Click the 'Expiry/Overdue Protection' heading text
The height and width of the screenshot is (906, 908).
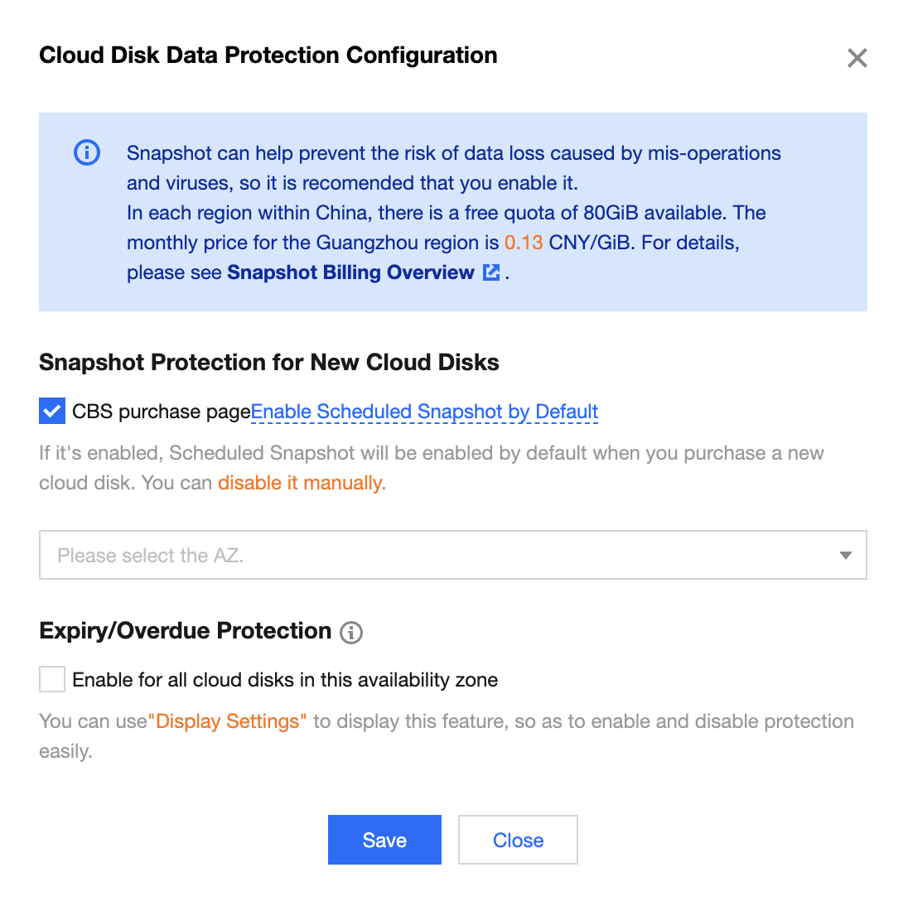[x=186, y=631]
